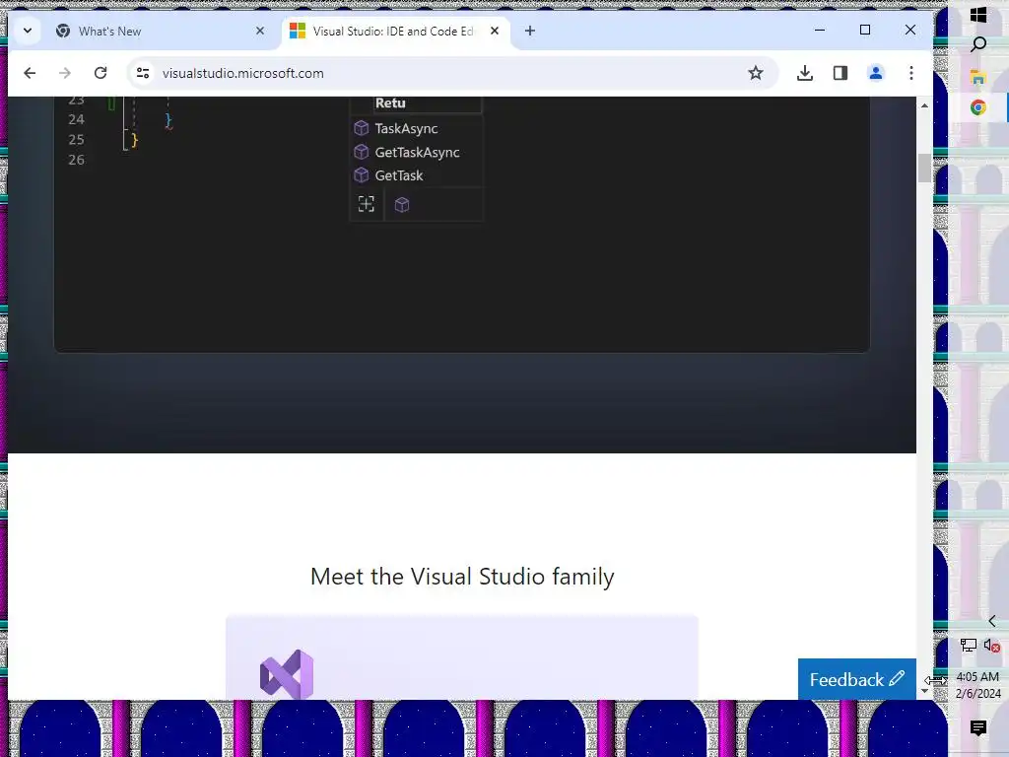1009x757 pixels.
Task: Click the purple cube filter icon
Action: [x=402, y=205]
